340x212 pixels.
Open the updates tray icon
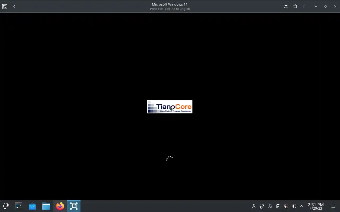(262, 206)
